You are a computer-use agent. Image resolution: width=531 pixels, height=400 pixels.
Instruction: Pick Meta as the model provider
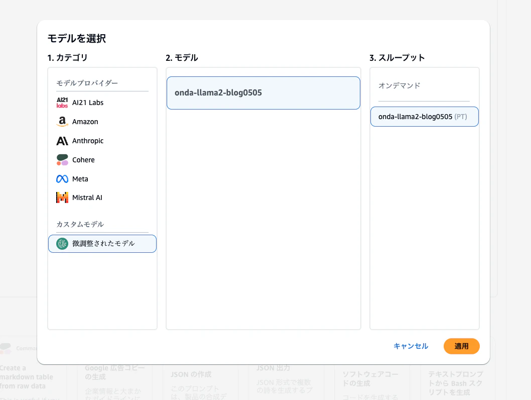[x=102, y=179]
